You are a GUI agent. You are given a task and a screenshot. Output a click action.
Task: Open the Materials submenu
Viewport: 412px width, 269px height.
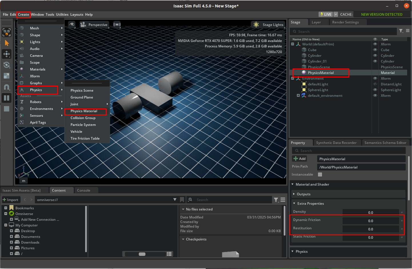41,69
